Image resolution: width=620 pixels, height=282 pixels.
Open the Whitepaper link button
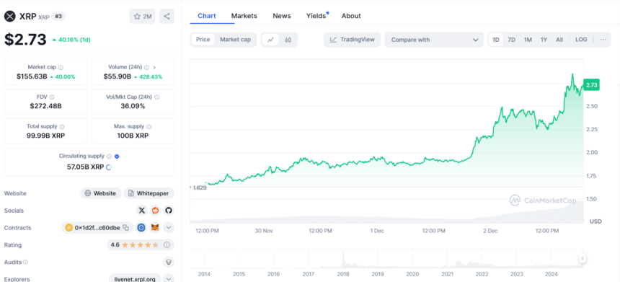(x=149, y=193)
